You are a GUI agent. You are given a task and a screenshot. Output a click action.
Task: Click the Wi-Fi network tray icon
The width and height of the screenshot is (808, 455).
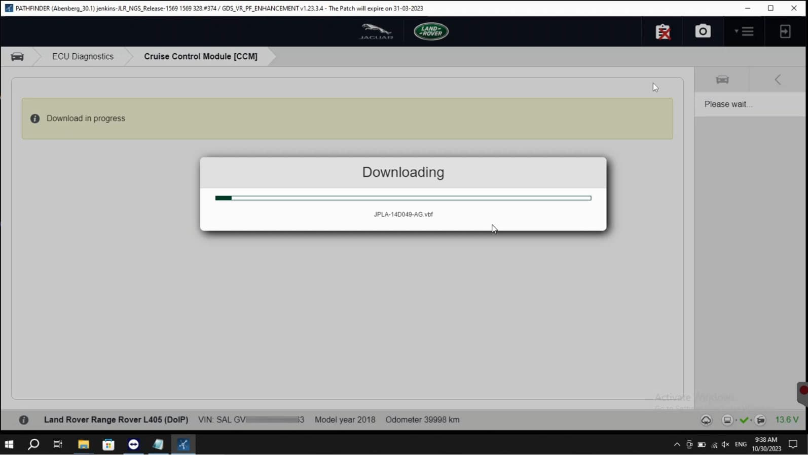pos(714,444)
